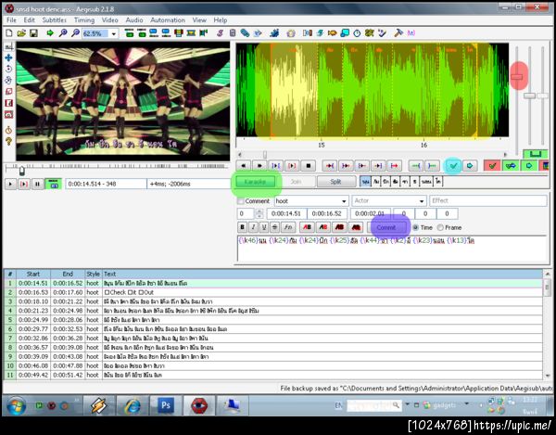Open the hoot style dropdown
556x435 pixels.
point(344,201)
